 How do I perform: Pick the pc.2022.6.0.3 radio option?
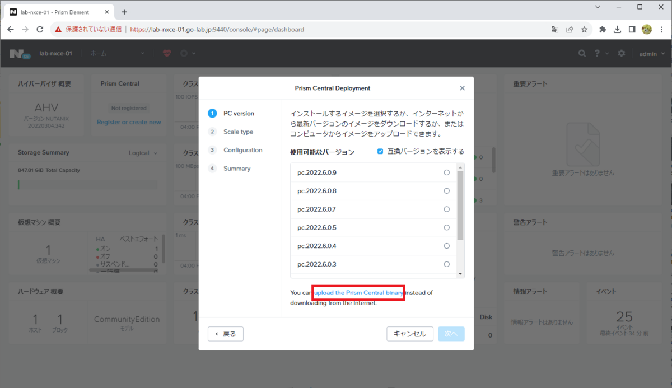[446, 264]
